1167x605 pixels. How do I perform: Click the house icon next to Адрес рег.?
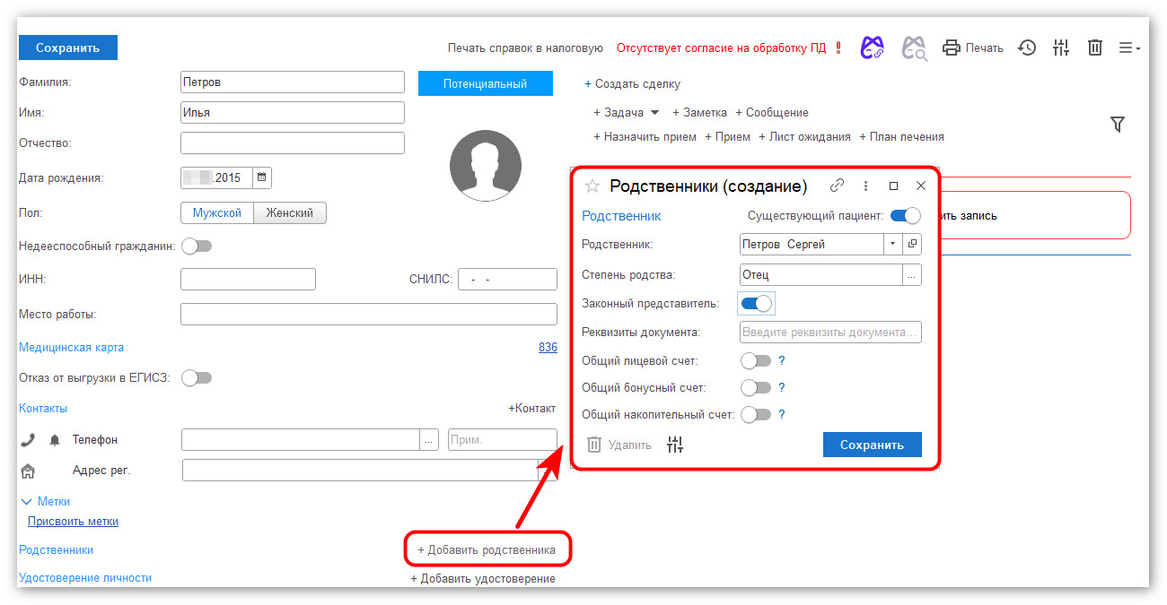tap(28, 471)
